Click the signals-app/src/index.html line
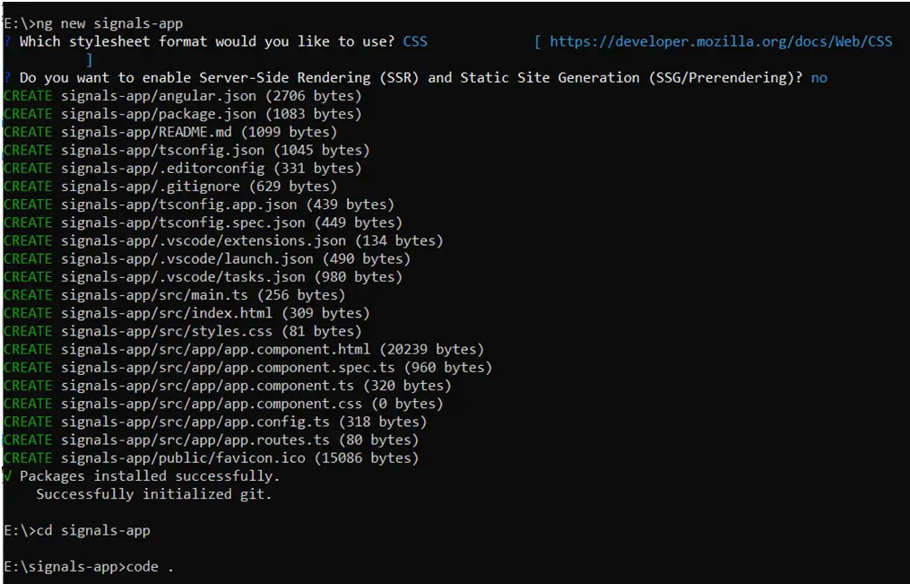Image resolution: width=910 pixels, height=584 pixels. (215, 313)
